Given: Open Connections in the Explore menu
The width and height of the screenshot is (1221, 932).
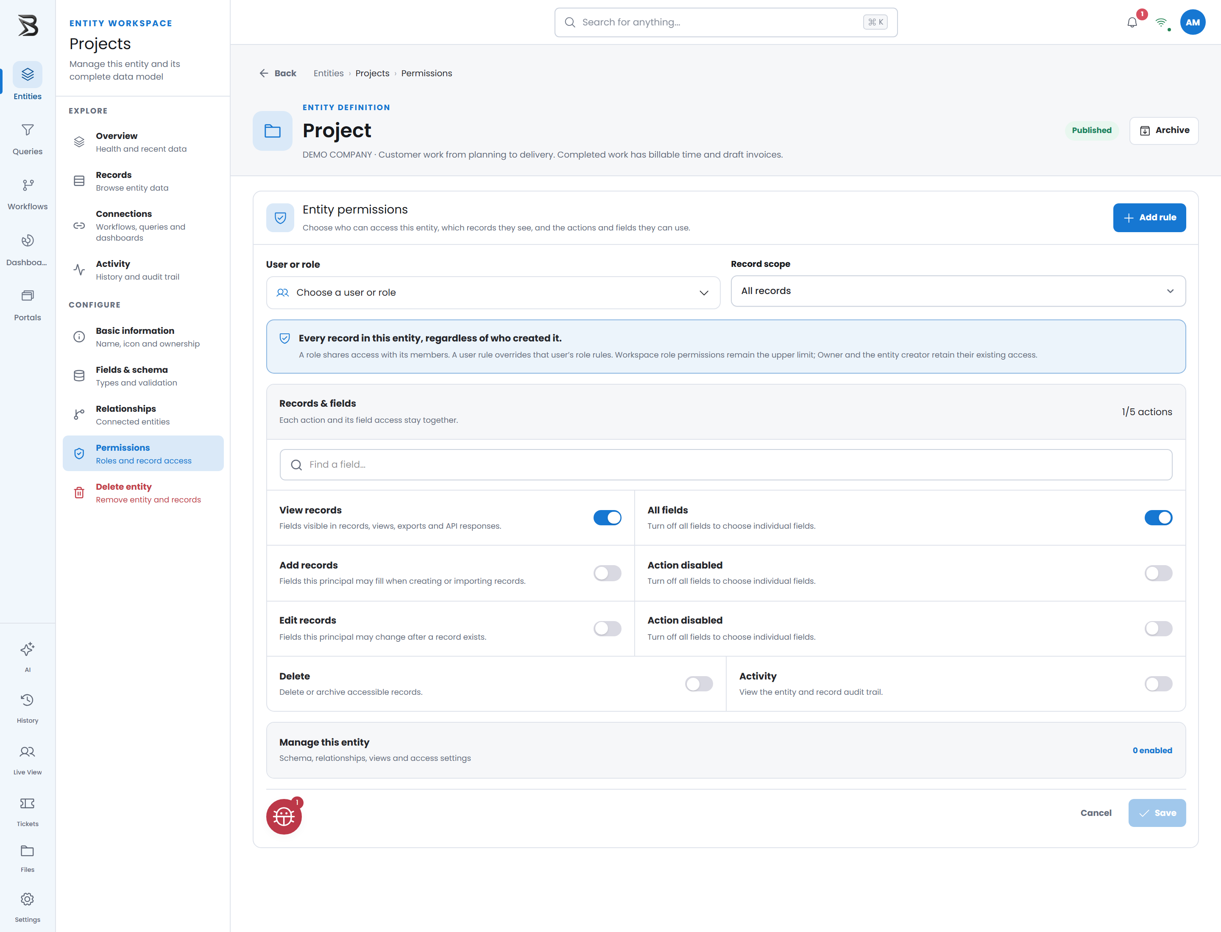Looking at the screenshot, I should click(x=143, y=225).
